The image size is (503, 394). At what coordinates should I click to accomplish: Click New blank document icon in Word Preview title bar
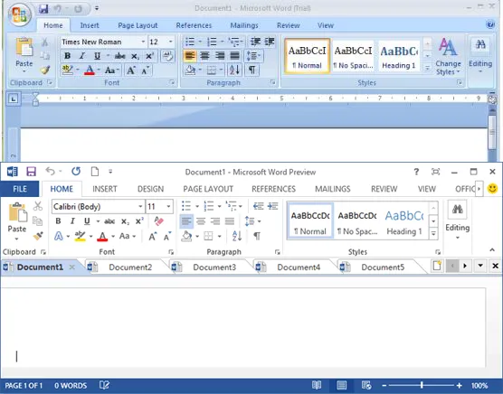tap(95, 172)
